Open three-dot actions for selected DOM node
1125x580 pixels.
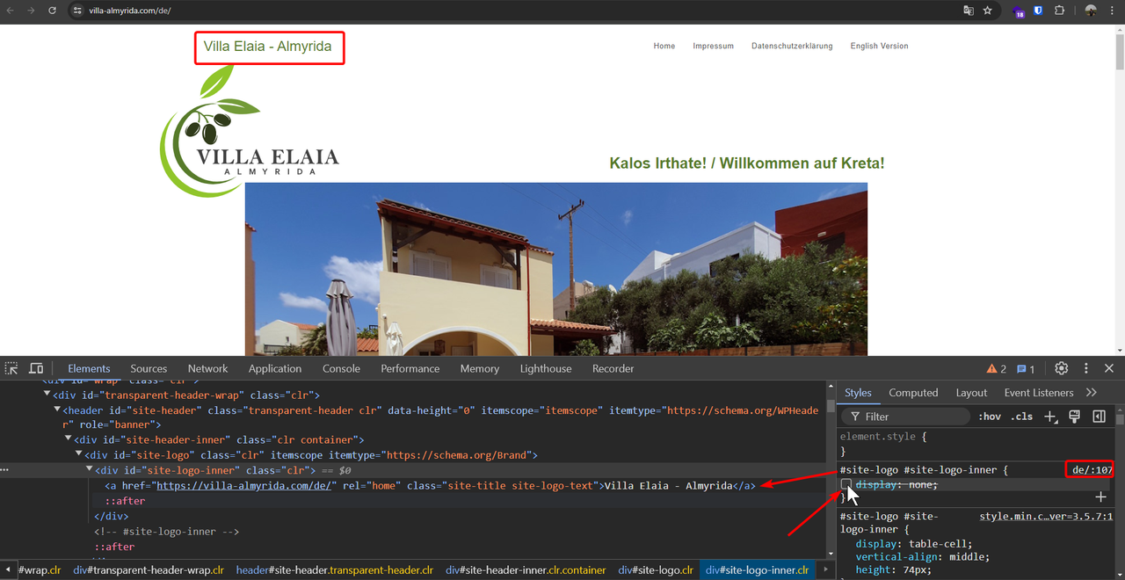click(5, 470)
